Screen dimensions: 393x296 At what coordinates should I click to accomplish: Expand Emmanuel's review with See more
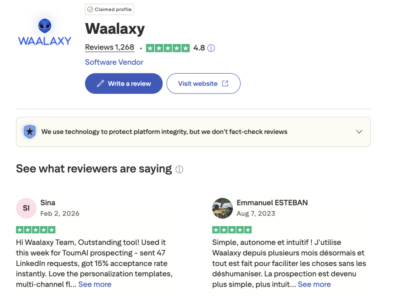pyautogui.click(x=314, y=284)
